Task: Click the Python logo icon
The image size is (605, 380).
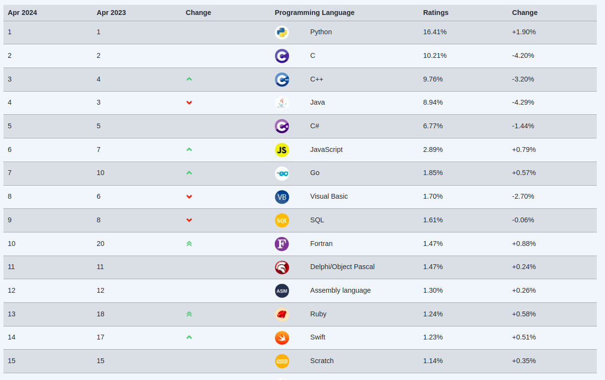Action: point(282,32)
